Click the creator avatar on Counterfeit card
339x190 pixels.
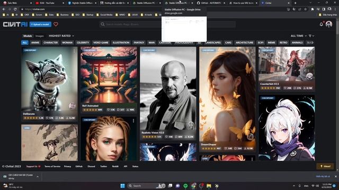[309, 76]
